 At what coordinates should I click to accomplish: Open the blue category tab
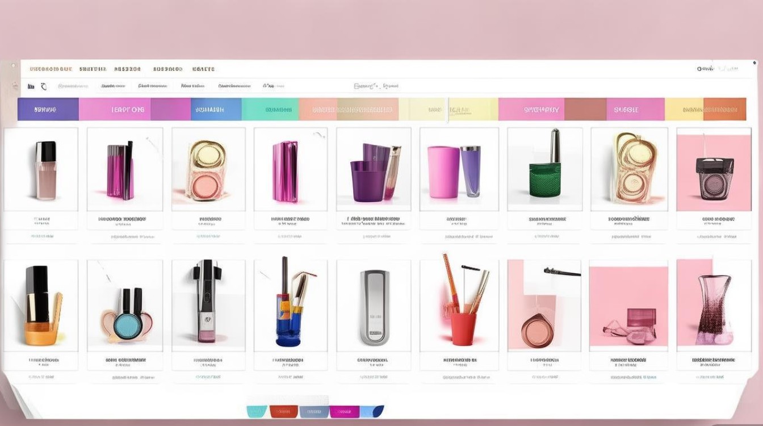216,109
